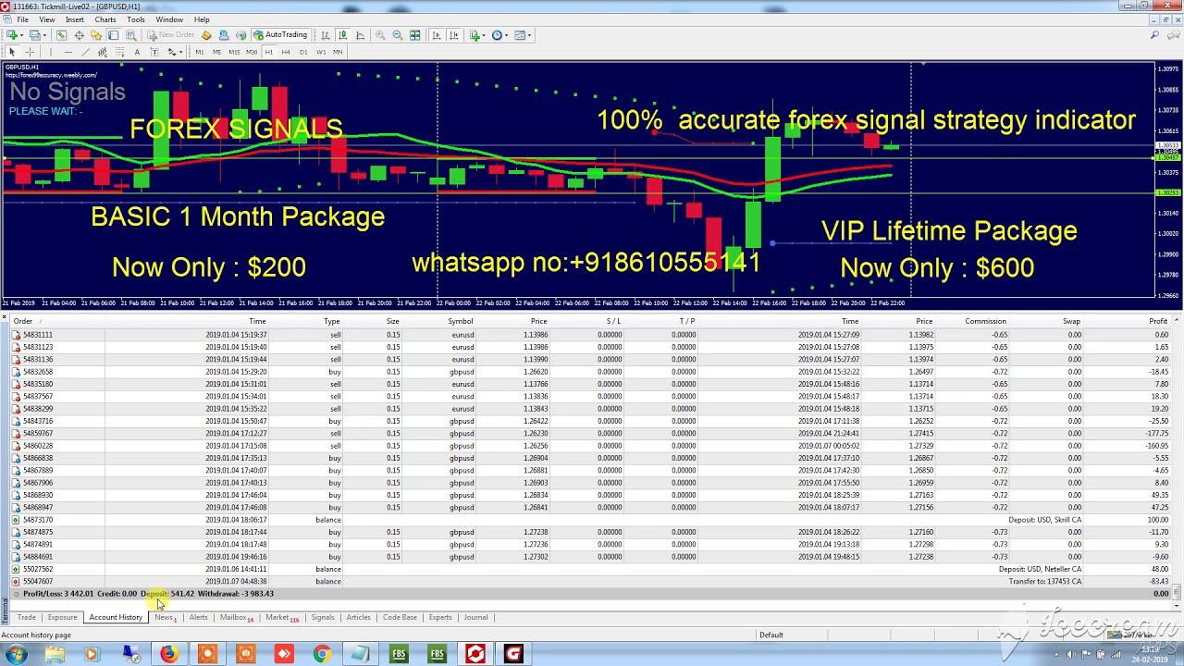Switch to the Trade tab

point(26,617)
